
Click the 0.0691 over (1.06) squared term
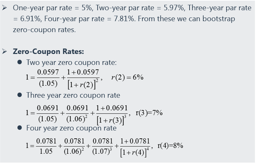coord(77,114)
